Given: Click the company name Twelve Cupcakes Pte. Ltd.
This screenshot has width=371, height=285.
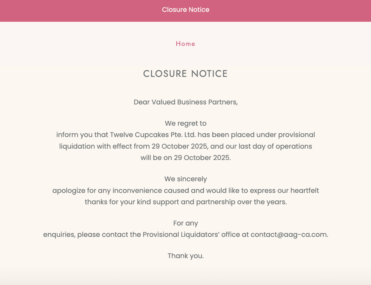Looking at the screenshot, I should click(152, 135).
